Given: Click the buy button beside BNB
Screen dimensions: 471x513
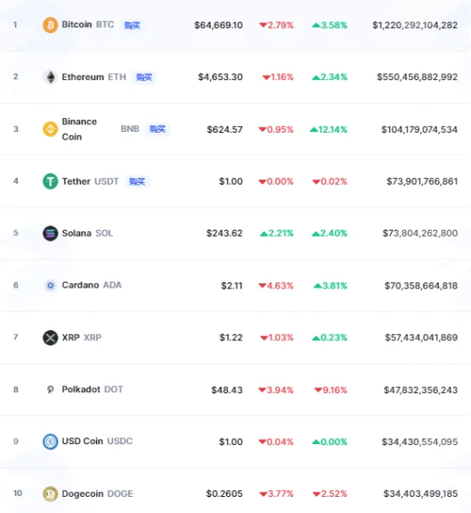Looking at the screenshot, I should (157, 129).
